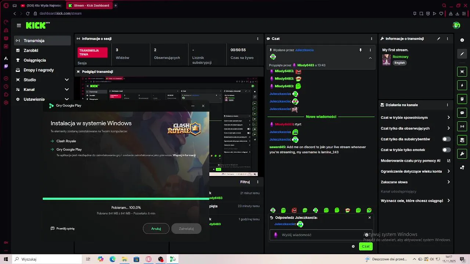Click the Rozmowy category link

[400, 57]
